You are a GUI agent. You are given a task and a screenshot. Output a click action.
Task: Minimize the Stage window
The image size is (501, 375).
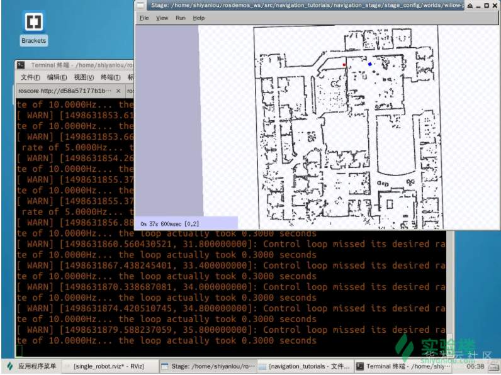point(478,6)
